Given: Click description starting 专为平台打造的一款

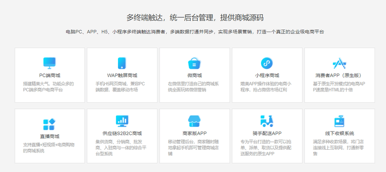Looking at the screenshot, I should [x=266, y=148].
